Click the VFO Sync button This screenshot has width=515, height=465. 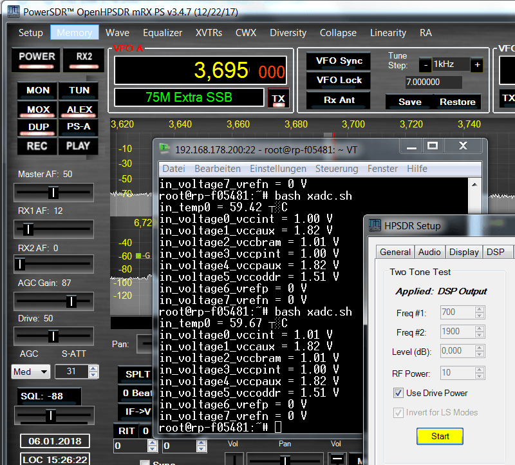click(339, 61)
